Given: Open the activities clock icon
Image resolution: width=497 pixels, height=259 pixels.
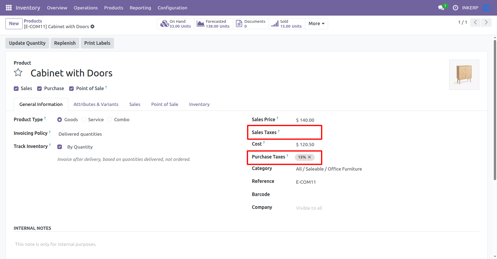Looking at the screenshot, I should point(455,8).
